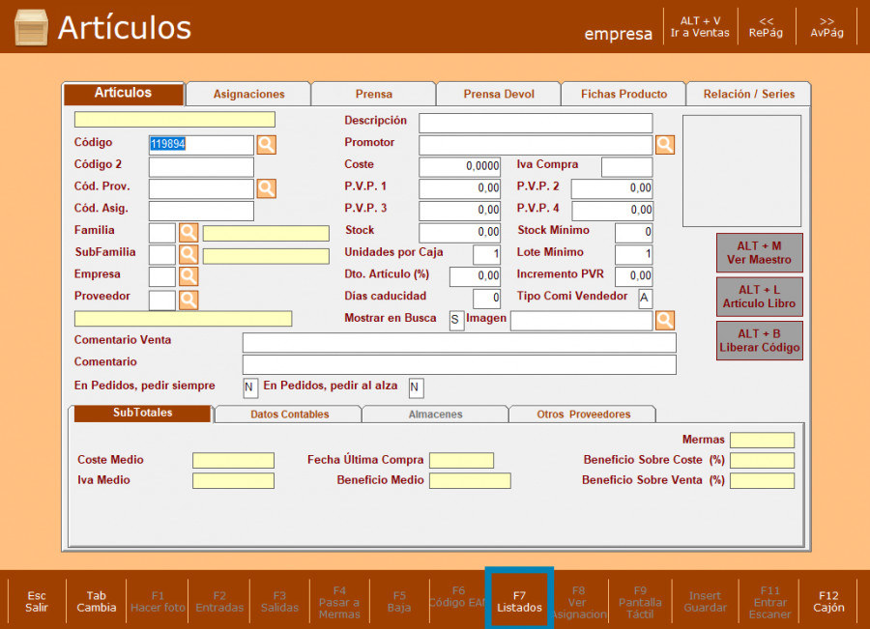870x629 pixels.
Task: Click the Familia search magnifier icon
Action: [x=188, y=233]
